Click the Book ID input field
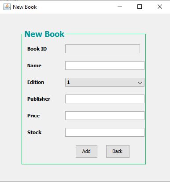Image resolution: width=170 pixels, height=182 pixels. point(103,49)
